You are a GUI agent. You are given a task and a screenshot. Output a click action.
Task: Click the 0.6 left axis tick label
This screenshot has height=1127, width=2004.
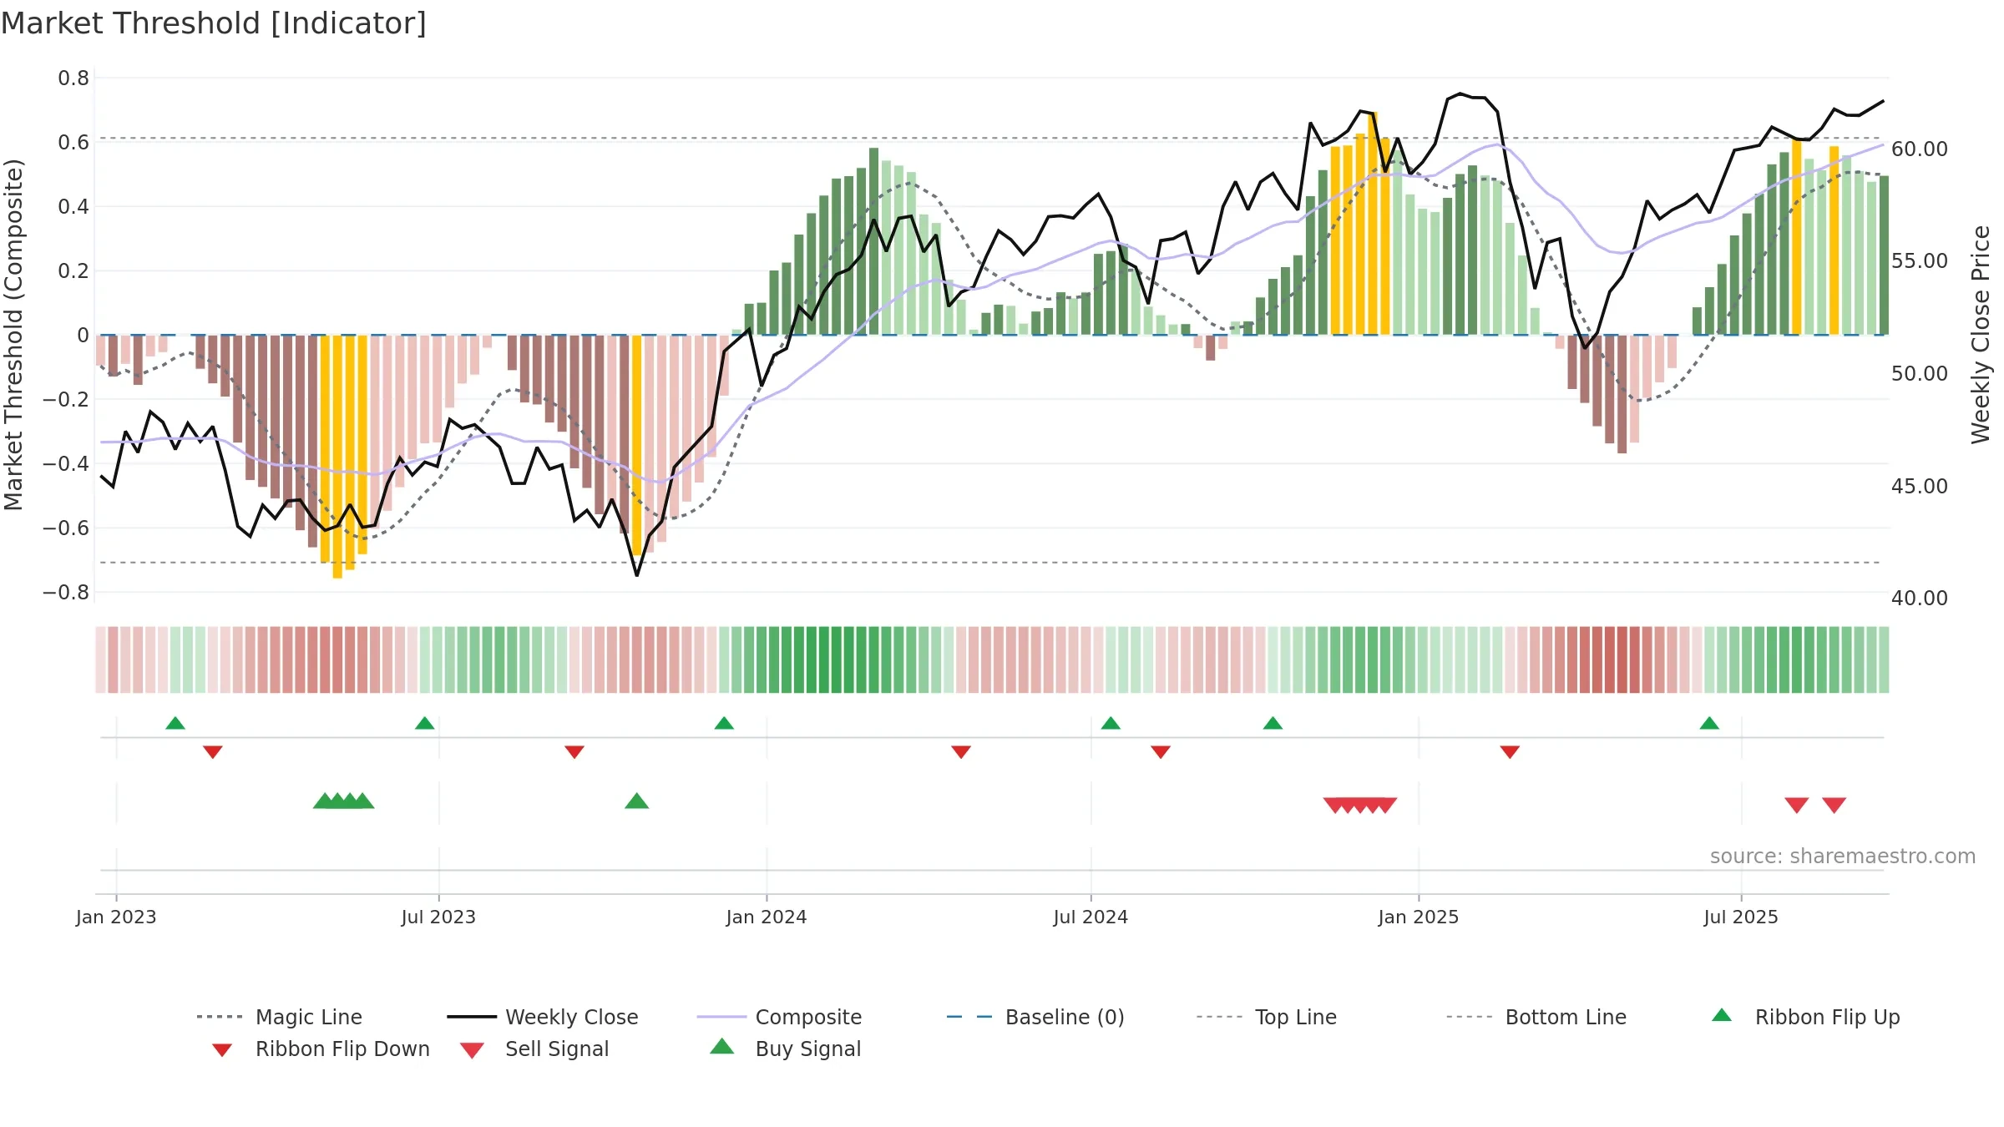pos(73,143)
